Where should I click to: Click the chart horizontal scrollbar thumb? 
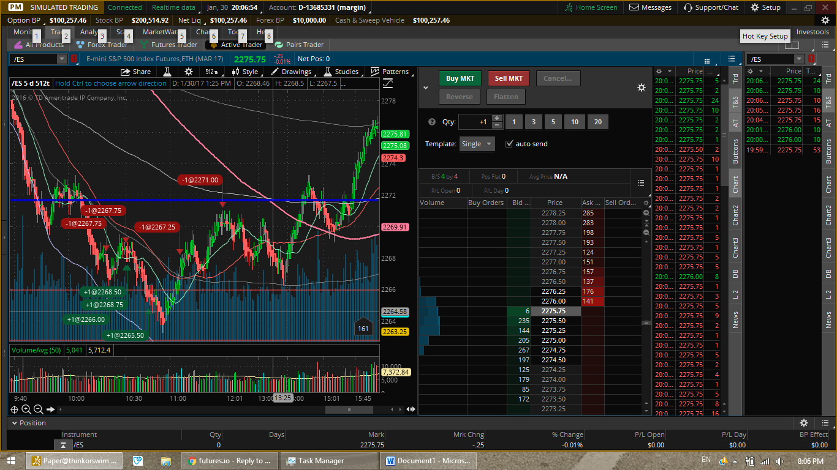[349, 409]
